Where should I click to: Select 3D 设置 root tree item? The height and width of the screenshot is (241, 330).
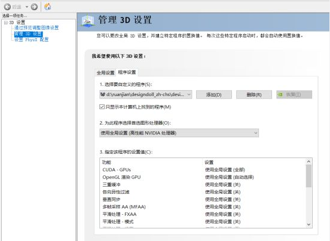17,23
